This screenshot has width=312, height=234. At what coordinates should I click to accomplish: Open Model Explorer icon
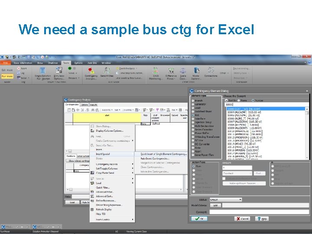(x=196, y=74)
